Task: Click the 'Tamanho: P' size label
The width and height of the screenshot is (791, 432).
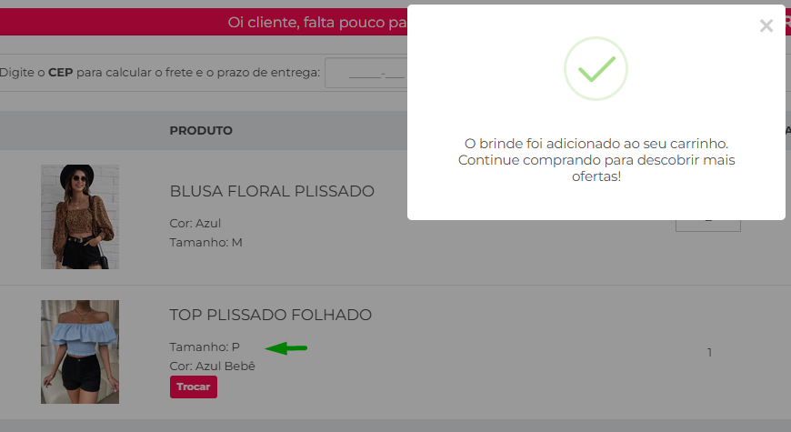Action: (x=205, y=347)
